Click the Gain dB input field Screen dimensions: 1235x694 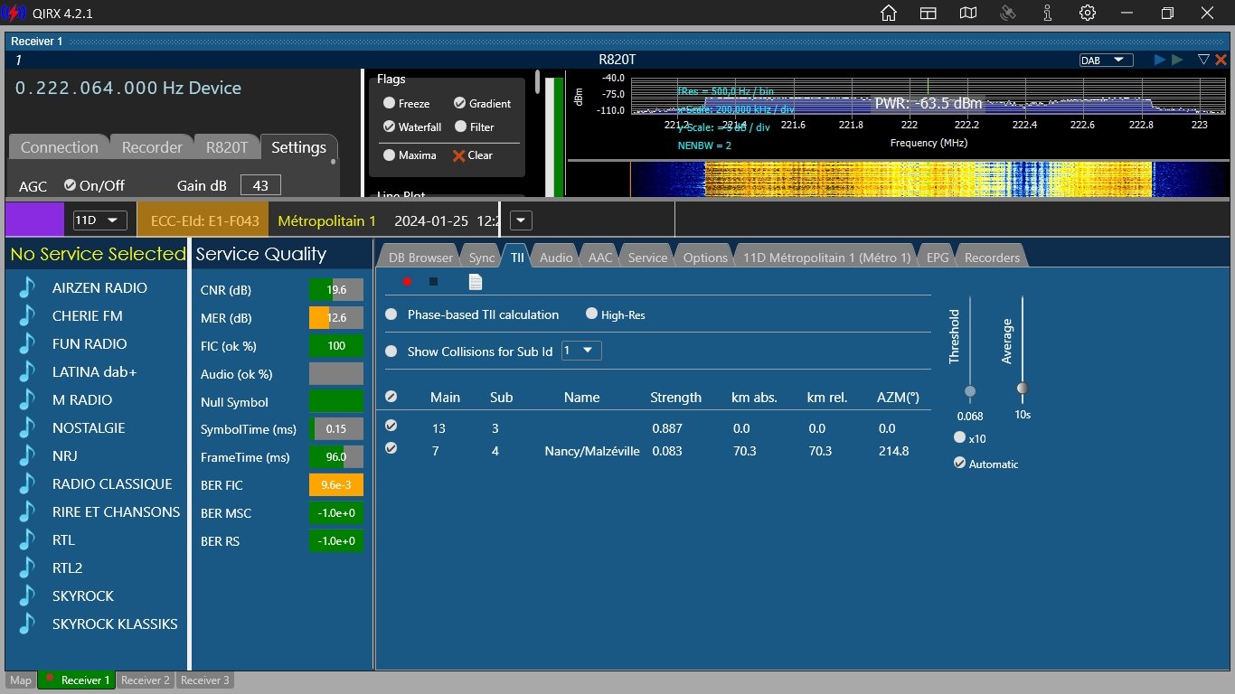click(x=260, y=185)
